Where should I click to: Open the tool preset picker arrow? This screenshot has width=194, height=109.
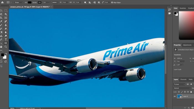[11, 2]
